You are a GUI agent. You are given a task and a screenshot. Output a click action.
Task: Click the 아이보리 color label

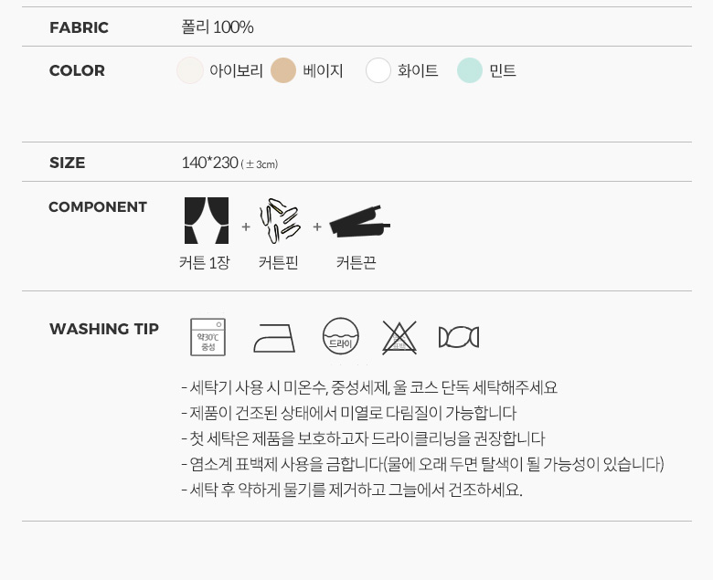pos(236,71)
